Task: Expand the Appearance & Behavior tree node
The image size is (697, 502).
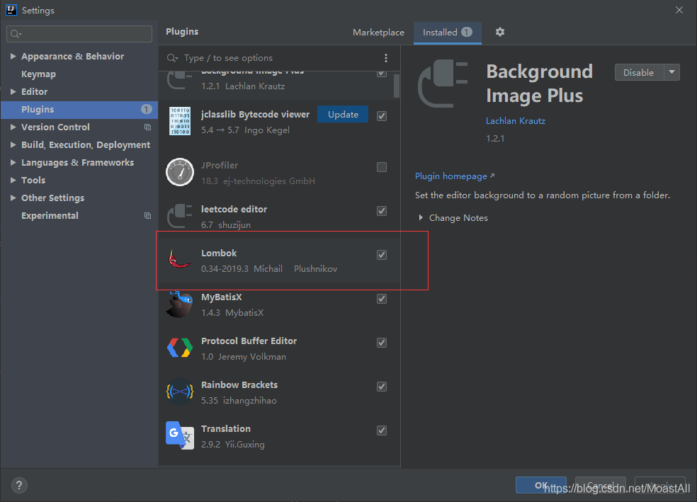Action: click(13, 56)
